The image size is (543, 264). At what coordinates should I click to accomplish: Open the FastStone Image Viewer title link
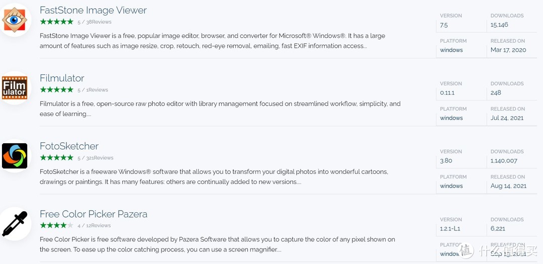93,10
